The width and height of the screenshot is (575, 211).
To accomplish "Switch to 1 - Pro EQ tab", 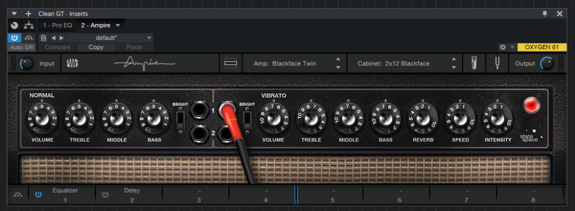I will pos(57,26).
